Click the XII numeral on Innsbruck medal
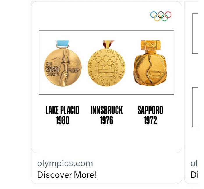The height and width of the screenshot is (189, 204). [x=107, y=83]
